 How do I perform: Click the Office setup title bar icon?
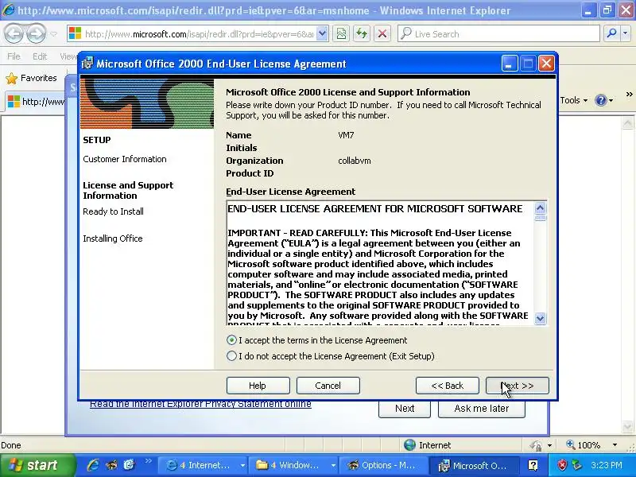87,64
